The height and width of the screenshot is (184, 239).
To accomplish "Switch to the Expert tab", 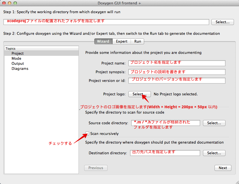I will pyautogui.click(x=121, y=41).
